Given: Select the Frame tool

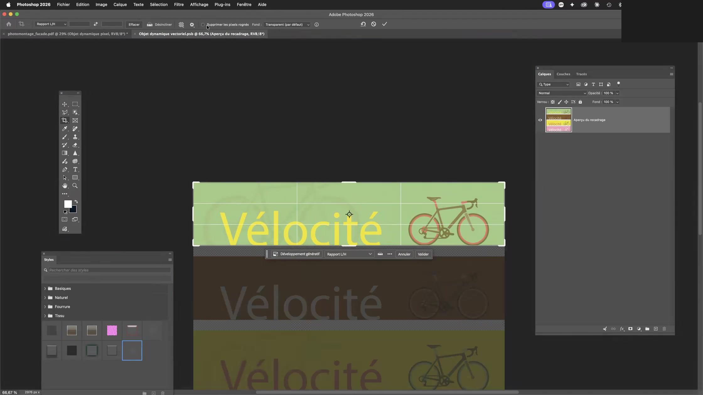Looking at the screenshot, I should [75, 120].
